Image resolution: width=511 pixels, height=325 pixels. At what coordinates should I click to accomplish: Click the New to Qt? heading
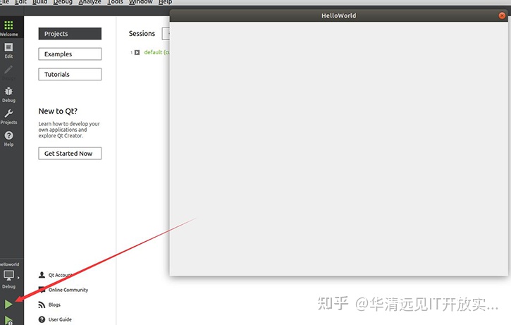pyautogui.click(x=58, y=111)
